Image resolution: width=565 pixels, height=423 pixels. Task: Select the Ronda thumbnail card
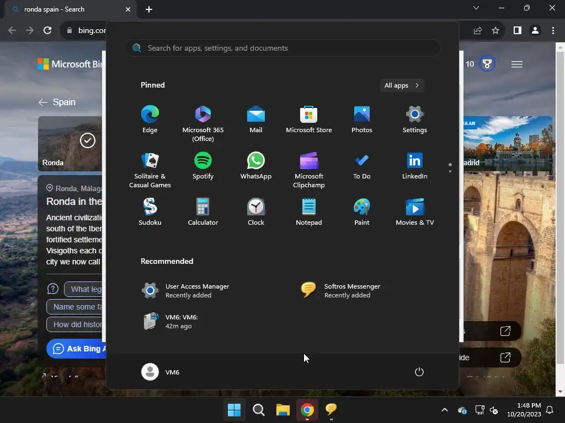click(x=70, y=143)
